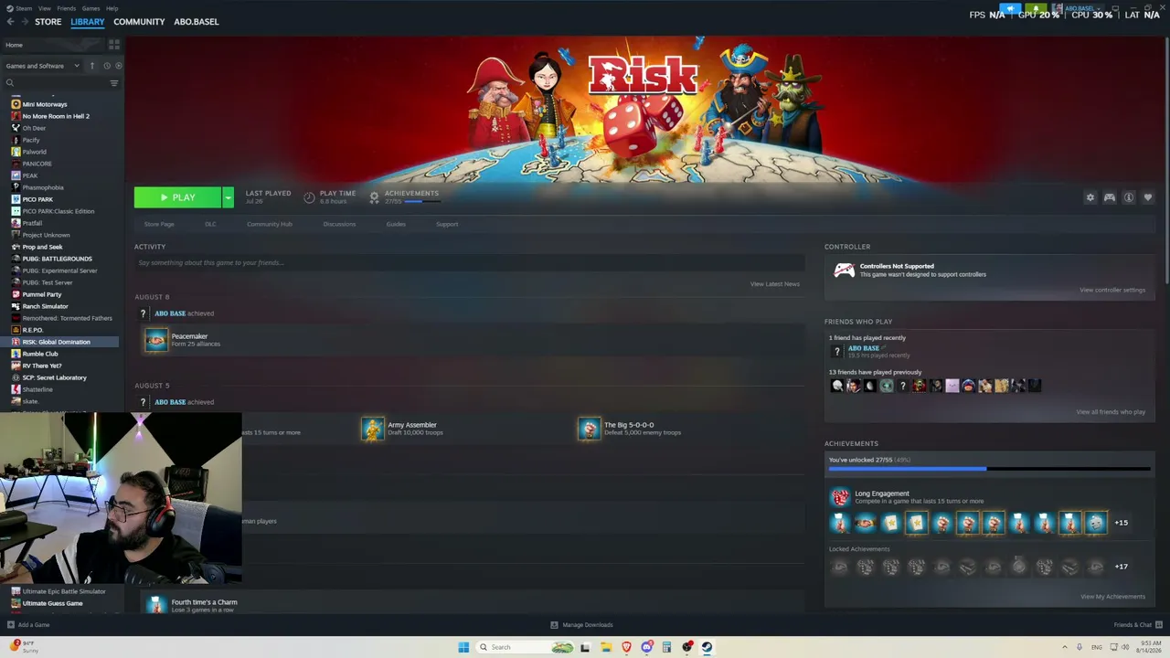The width and height of the screenshot is (1170, 658).
Task: Expand the dropdown arrow beside PLAY
Action: coord(228,197)
